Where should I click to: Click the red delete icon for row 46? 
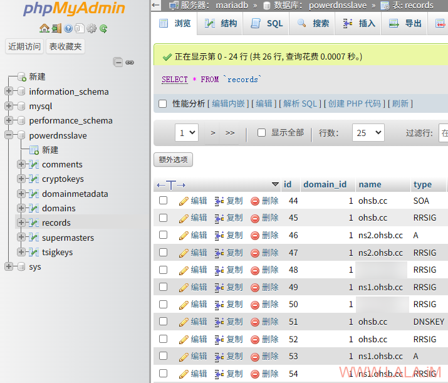point(255,236)
